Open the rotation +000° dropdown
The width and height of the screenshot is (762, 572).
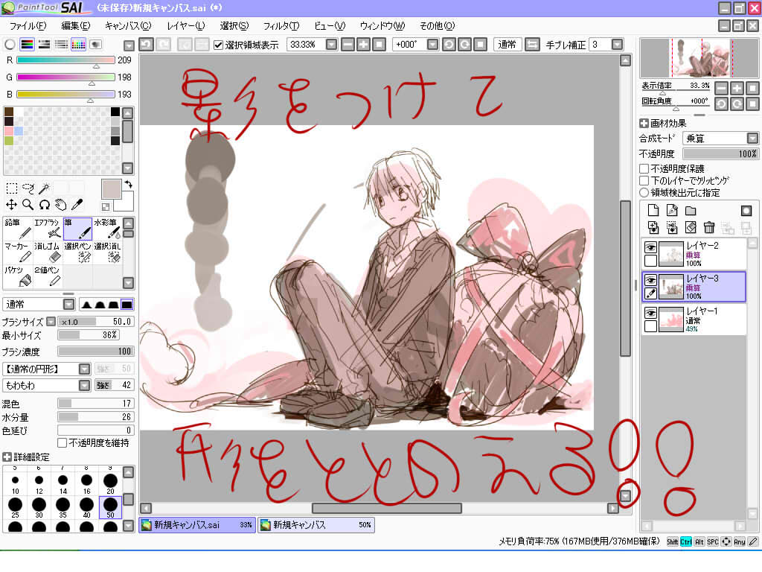[x=432, y=45]
